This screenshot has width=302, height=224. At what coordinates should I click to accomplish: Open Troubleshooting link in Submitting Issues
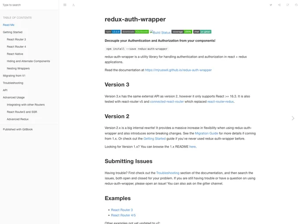[x=168, y=173]
